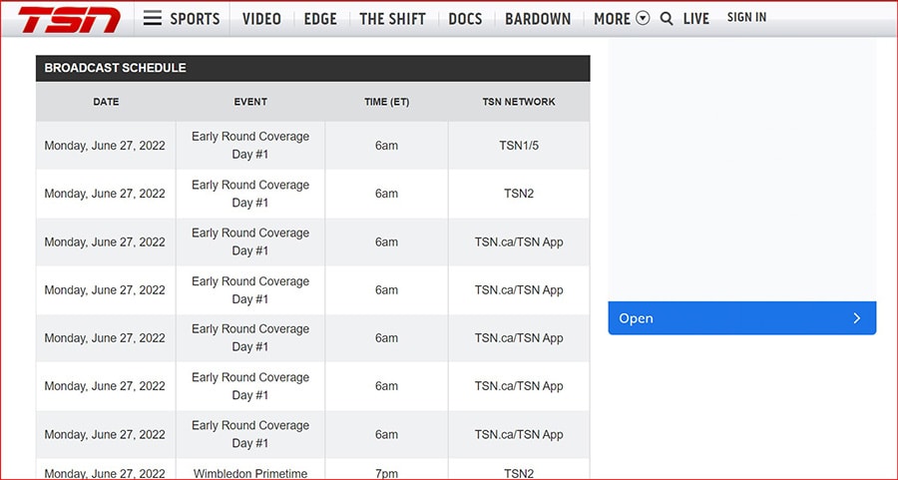
Task: Select the 7pm time cell
Action: click(386, 469)
